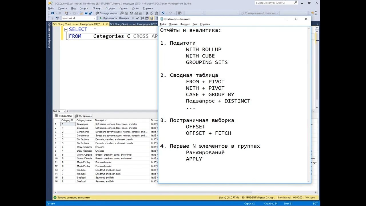Select the 'Beverages' cell in row 1

coord(85,124)
